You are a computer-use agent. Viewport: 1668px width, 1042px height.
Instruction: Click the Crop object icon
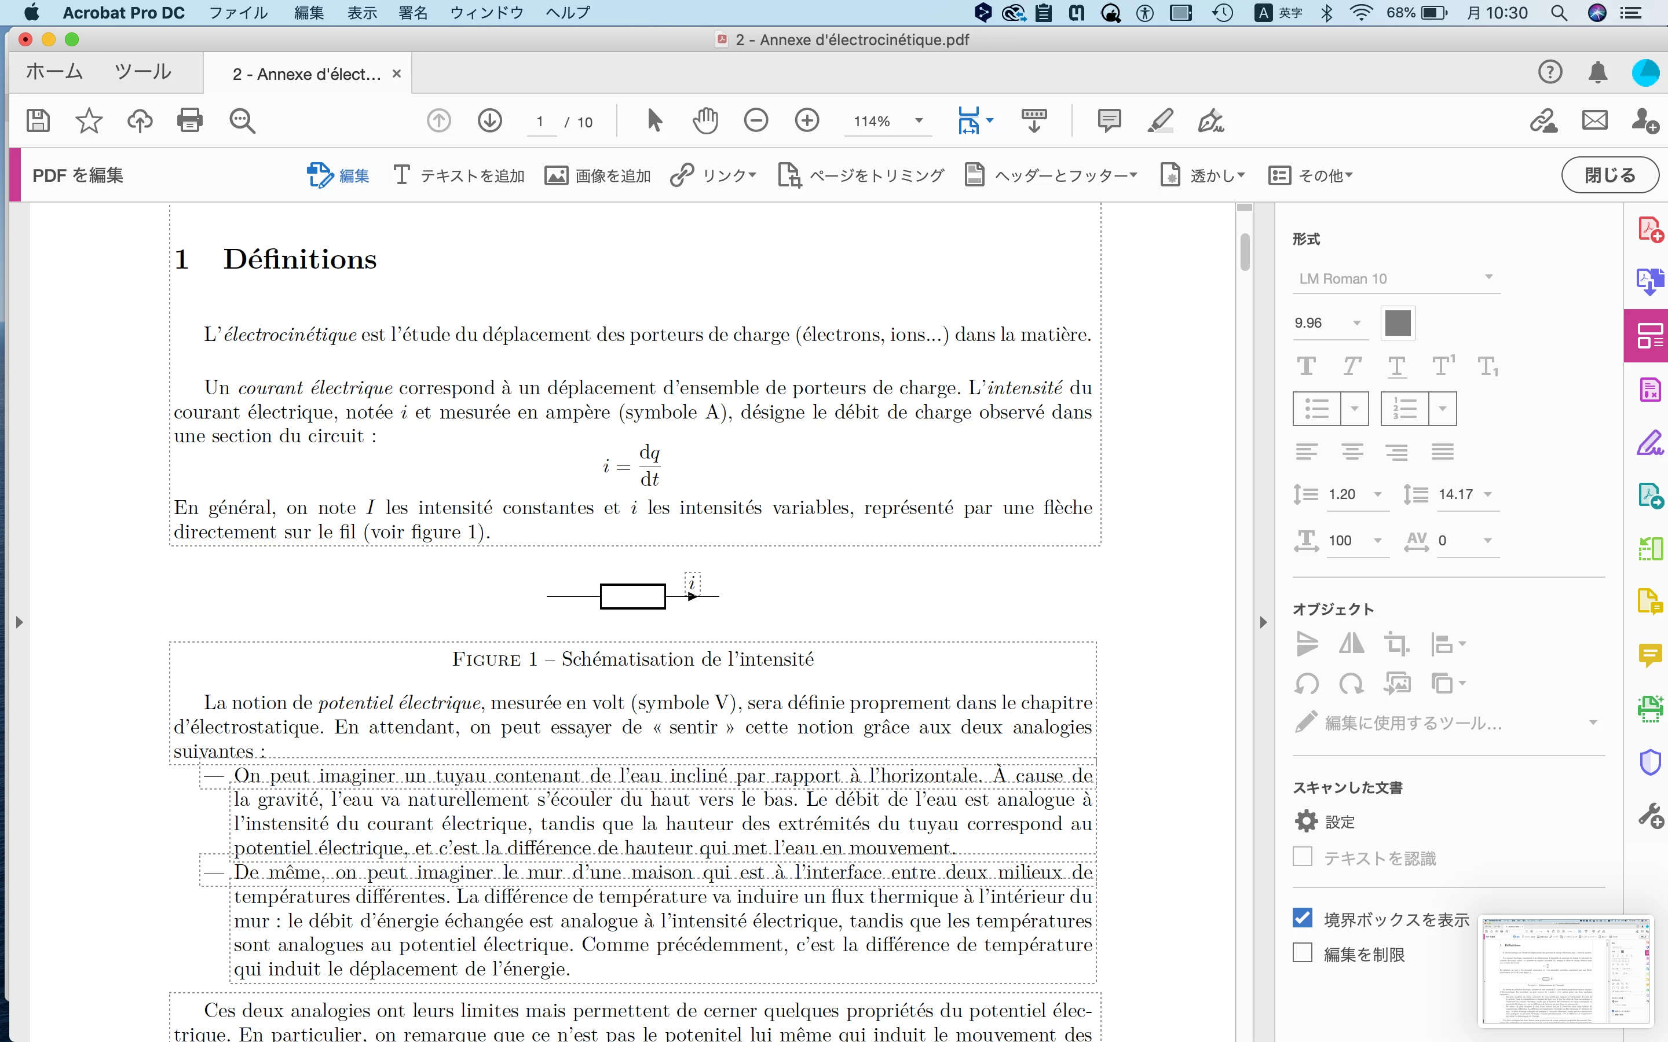click(x=1396, y=644)
